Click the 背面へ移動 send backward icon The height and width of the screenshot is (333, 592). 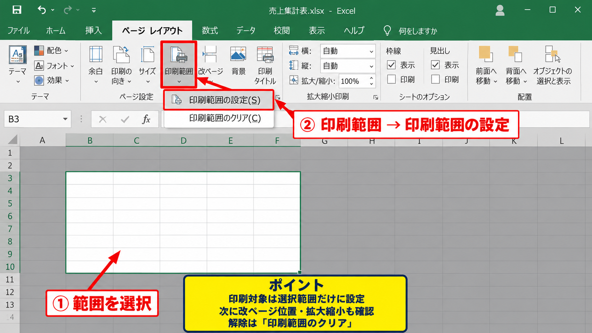515,54
